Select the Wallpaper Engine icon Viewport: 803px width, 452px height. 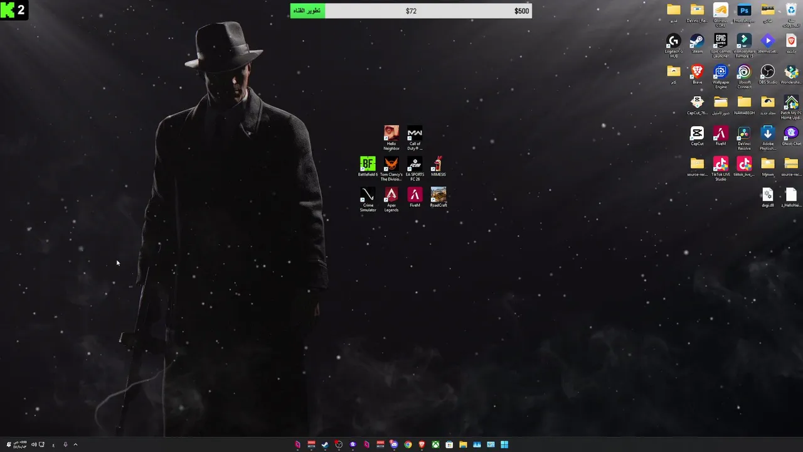[x=721, y=77]
